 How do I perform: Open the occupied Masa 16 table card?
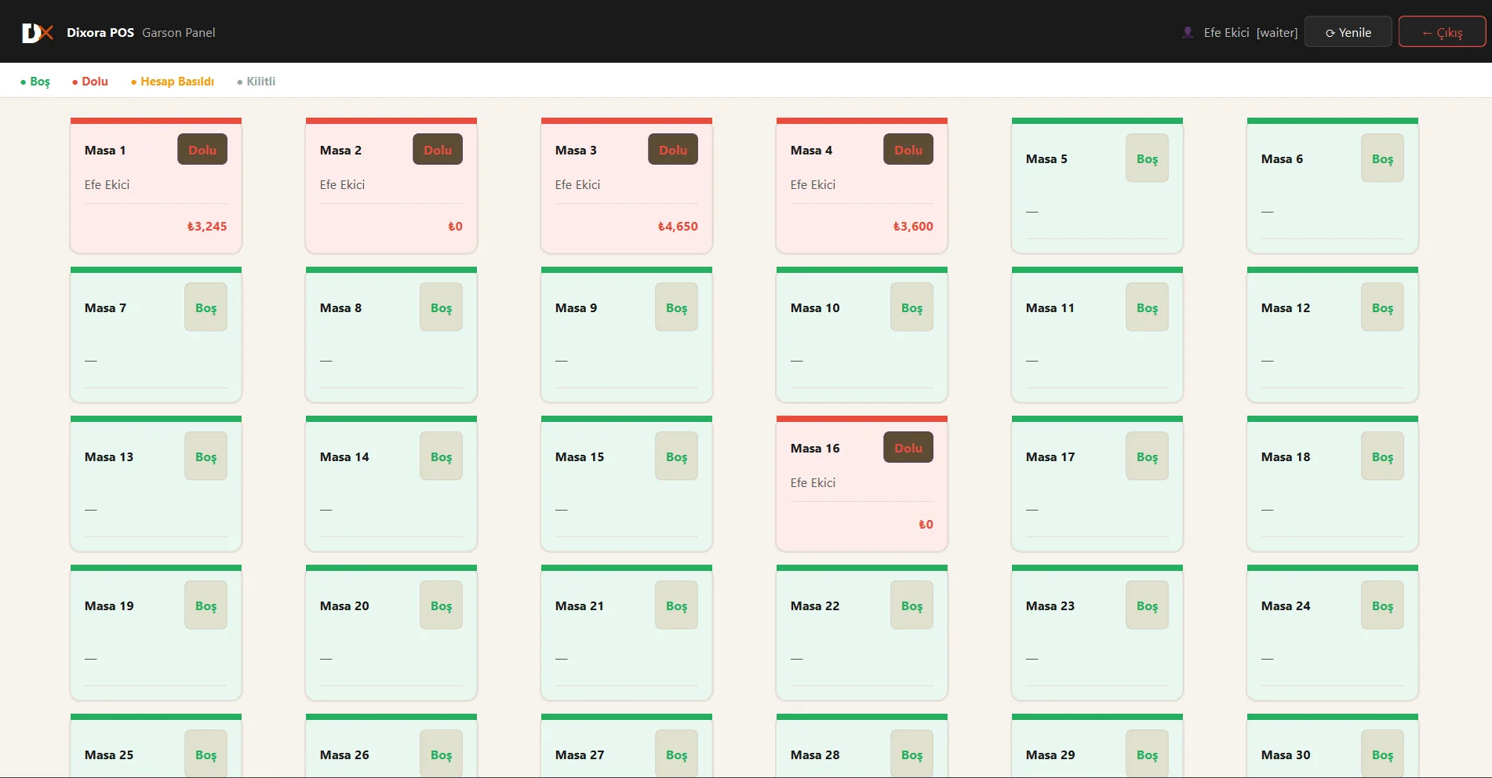[862, 484]
